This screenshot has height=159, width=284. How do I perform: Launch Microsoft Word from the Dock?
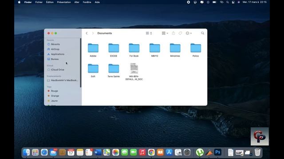point(98,152)
